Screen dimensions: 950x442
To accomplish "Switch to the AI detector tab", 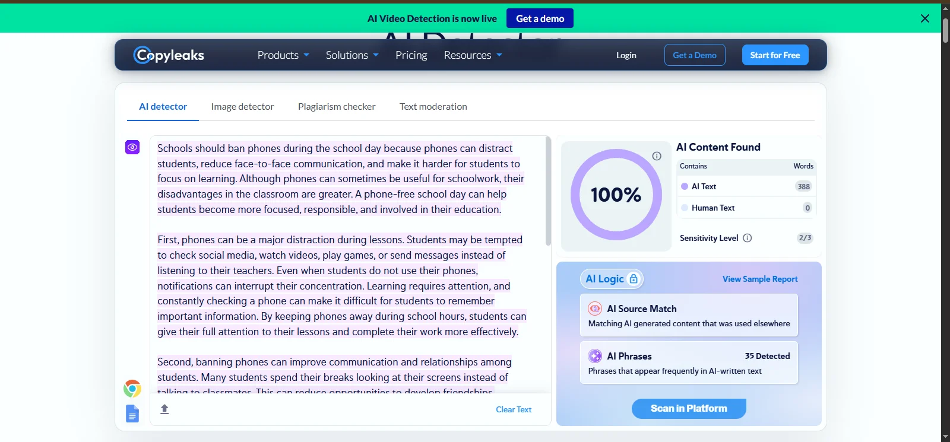I will 163,107.
